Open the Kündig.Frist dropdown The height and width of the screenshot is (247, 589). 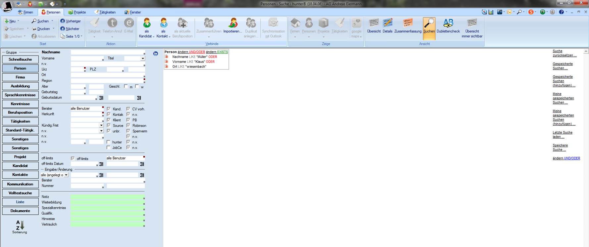click(x=101, y=126)
